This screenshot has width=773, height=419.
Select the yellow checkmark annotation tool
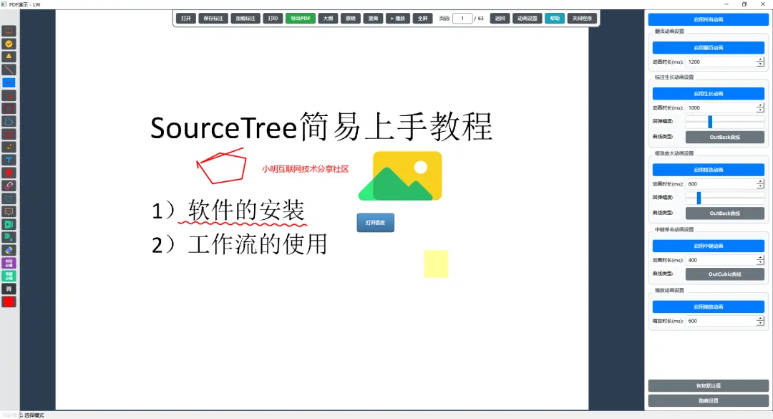tap(9, 44)
